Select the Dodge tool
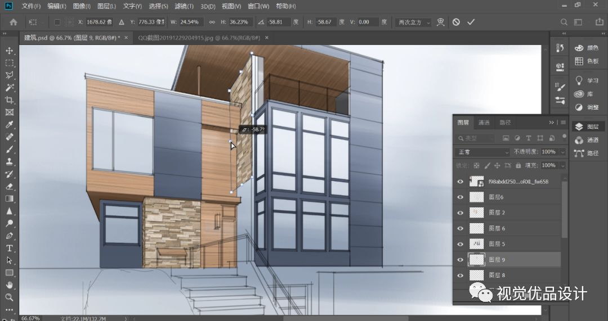 [x=10, y=223]
